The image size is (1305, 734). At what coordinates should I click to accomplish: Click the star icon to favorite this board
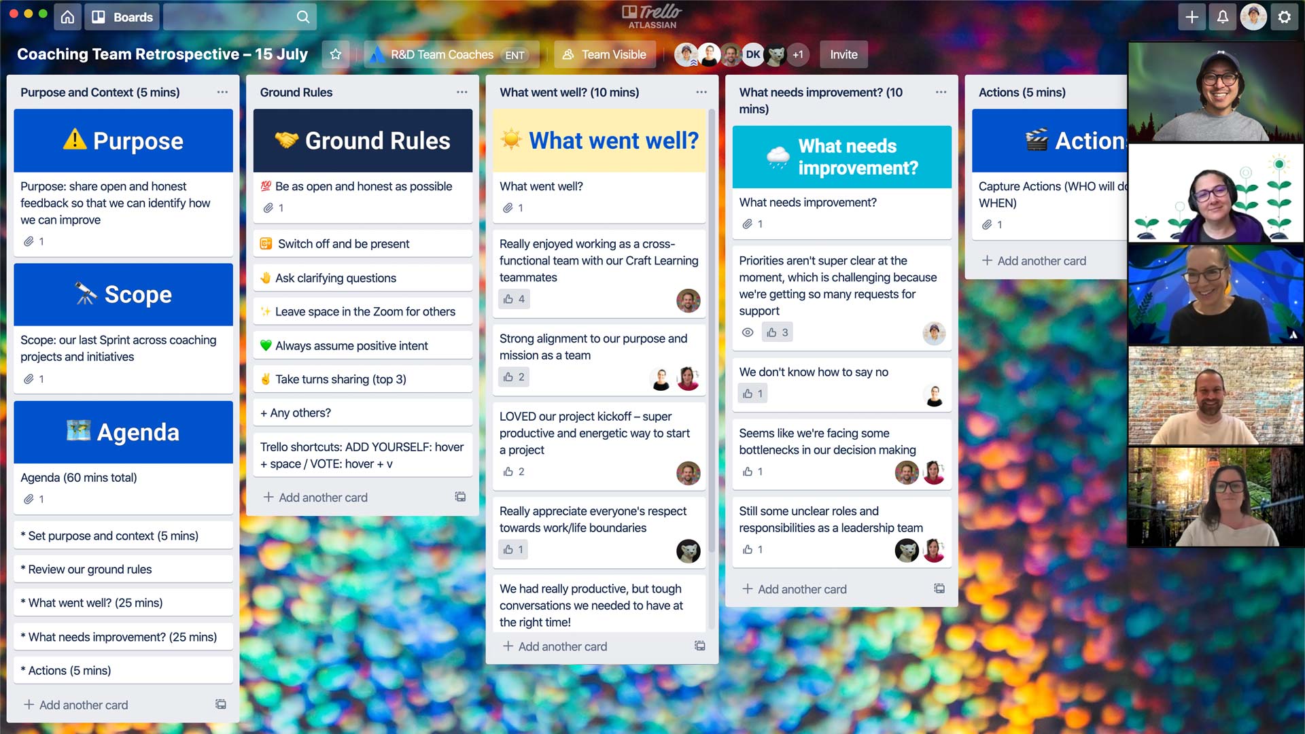pos(335,54)
